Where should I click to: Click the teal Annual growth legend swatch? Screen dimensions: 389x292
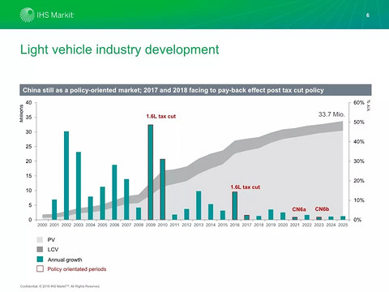(40, 260)
